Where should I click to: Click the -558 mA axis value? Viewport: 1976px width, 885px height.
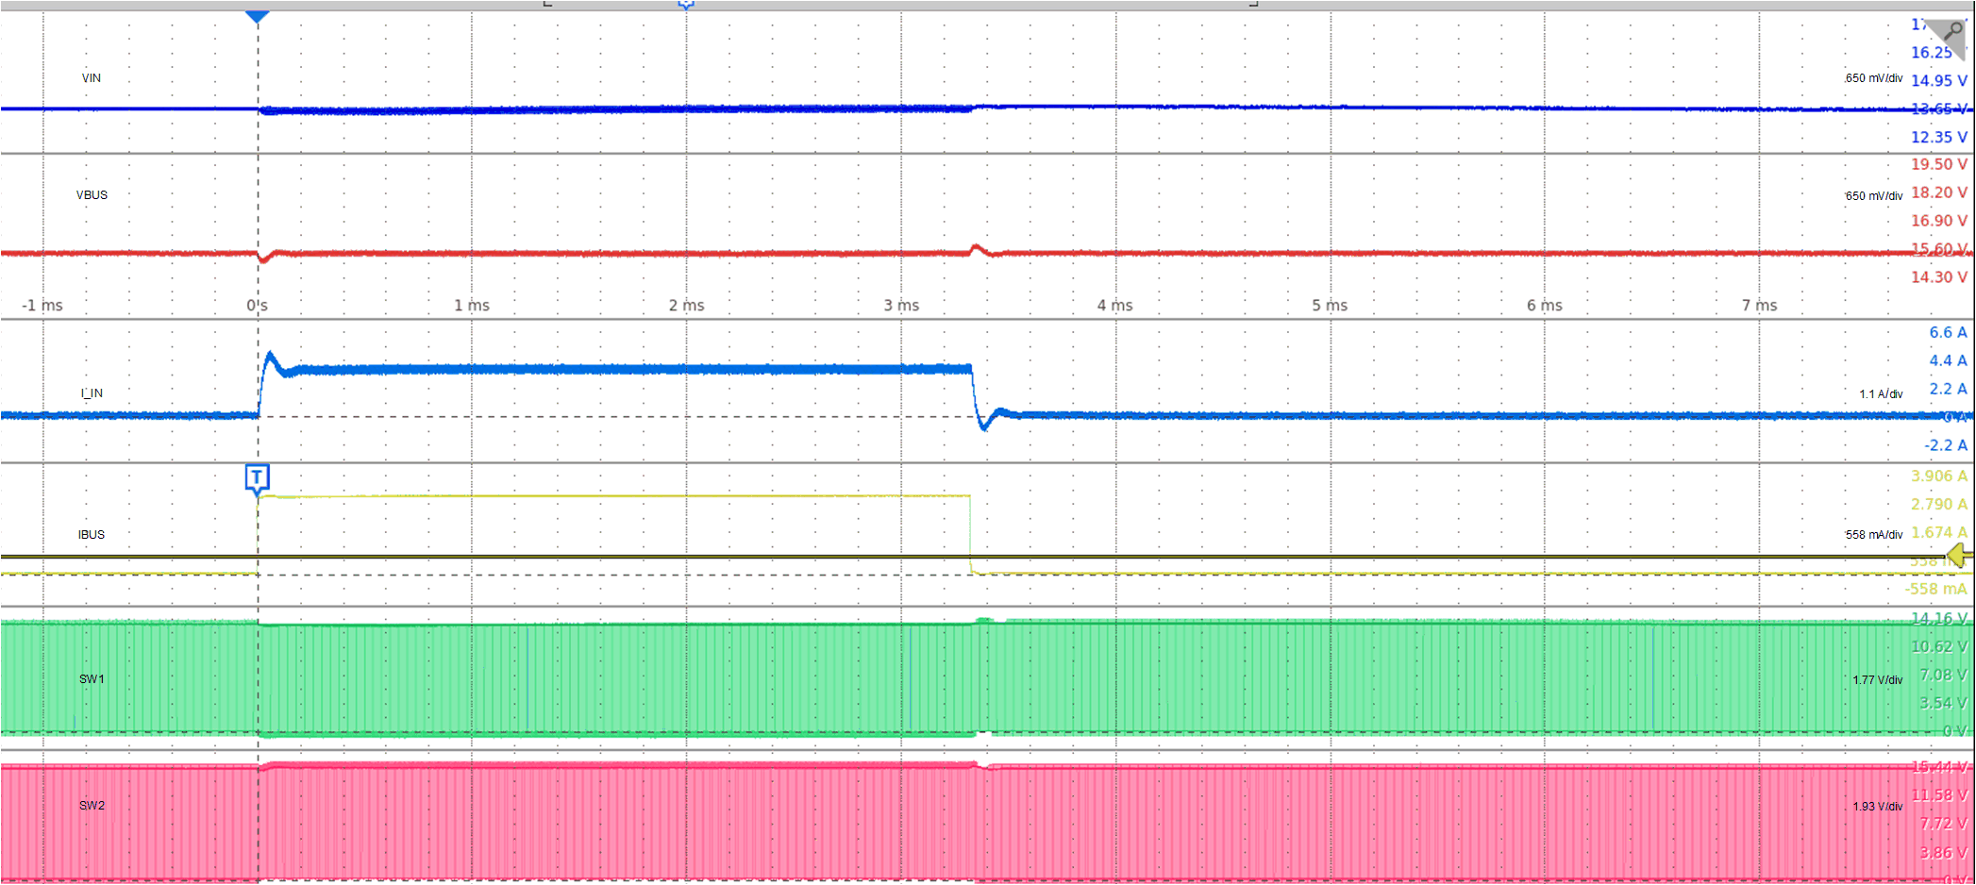[1936, 590]
